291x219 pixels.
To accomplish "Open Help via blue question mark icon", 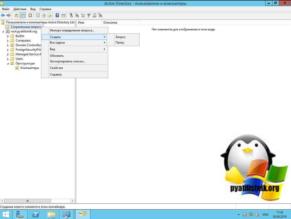I will (x=57, y=15).
